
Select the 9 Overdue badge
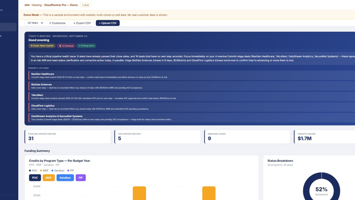click(x=66, y=46)
